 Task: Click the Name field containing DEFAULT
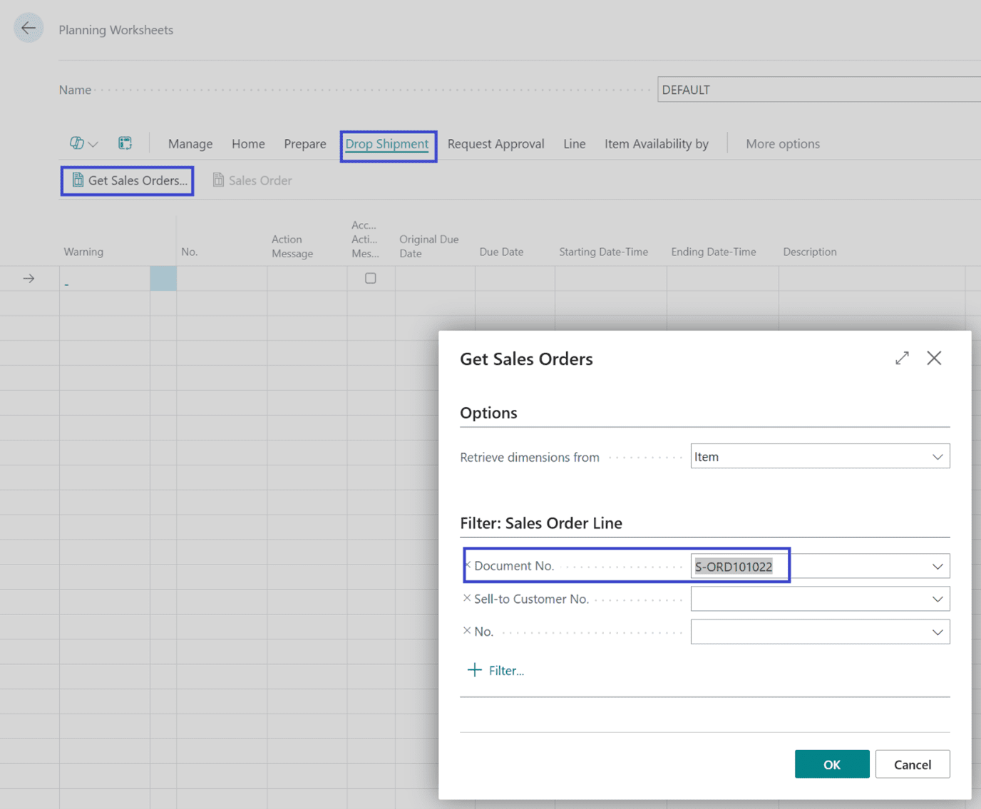click(818, 90)
